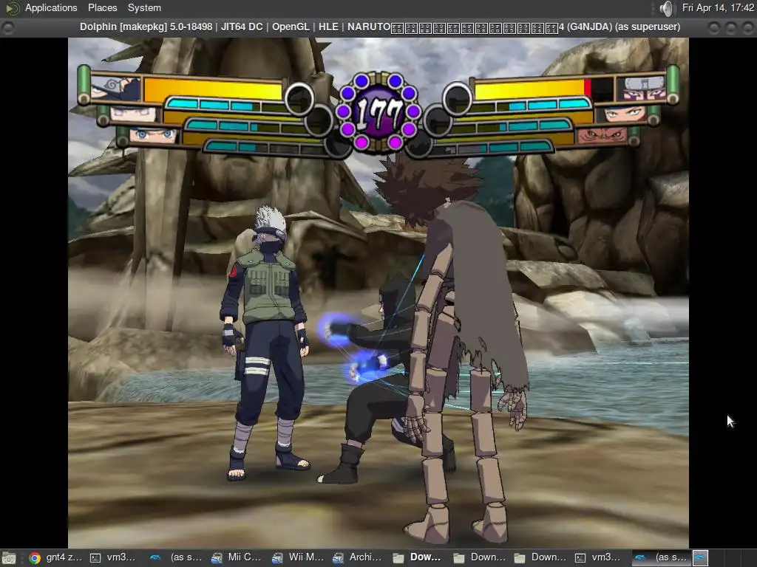Switch to the 'Archi...' window in taskbar
The height and width of the screenshot is (567, 757).
359,558
